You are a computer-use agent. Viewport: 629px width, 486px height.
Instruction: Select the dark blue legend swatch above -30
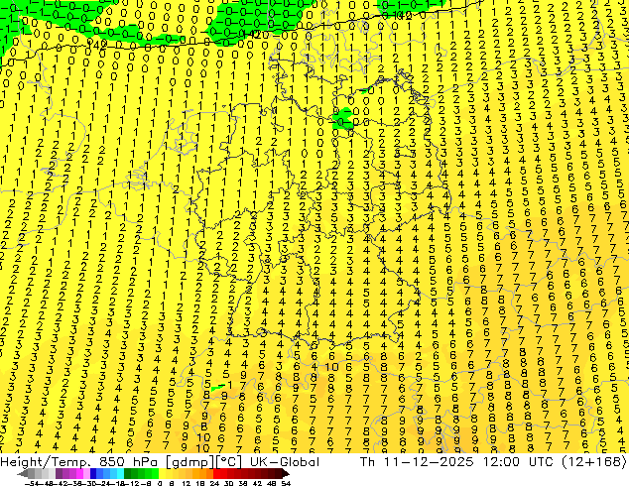[x=93, y=474]
